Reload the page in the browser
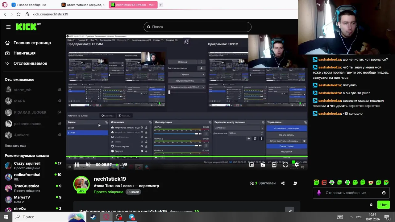 tap(19, 14)
